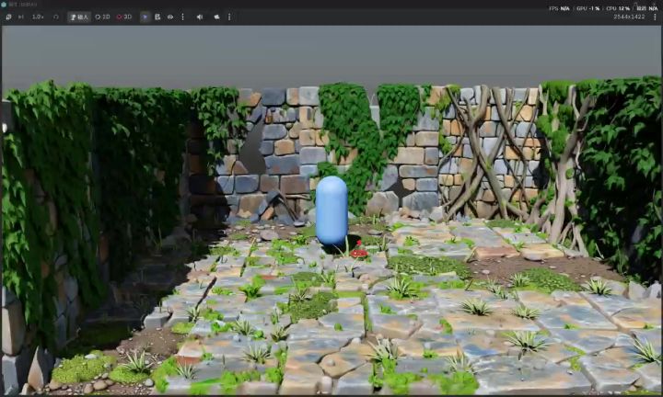Image resolution: width=663 pixels, height=397 pixels.
Task: Click the camera override icon
Action: pos(216,17)
